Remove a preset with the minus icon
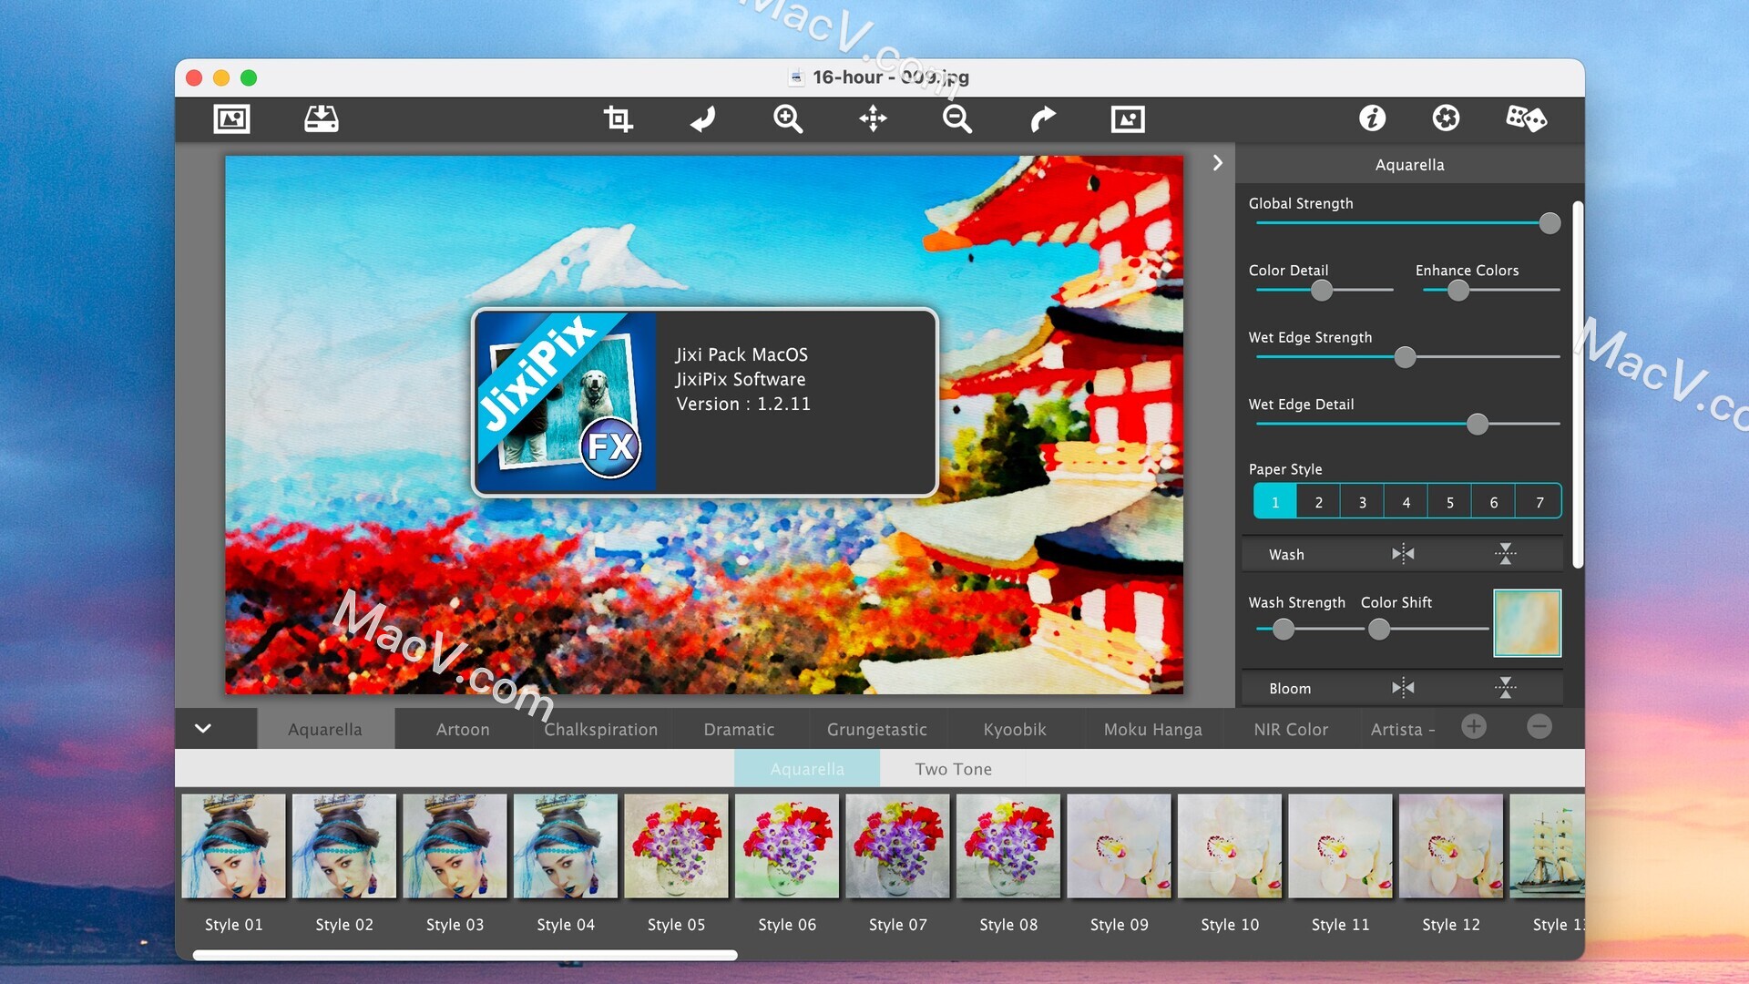Image resolution: width=1749 pixels, height=984 pixels. coord(1539,726)
